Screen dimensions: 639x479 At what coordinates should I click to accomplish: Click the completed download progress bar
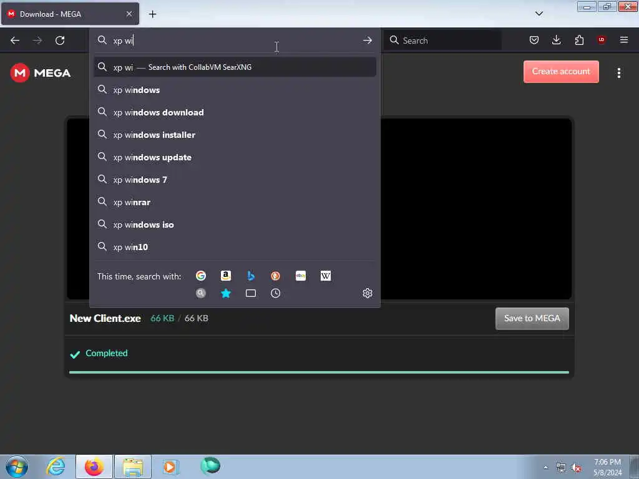click(319, 372)
